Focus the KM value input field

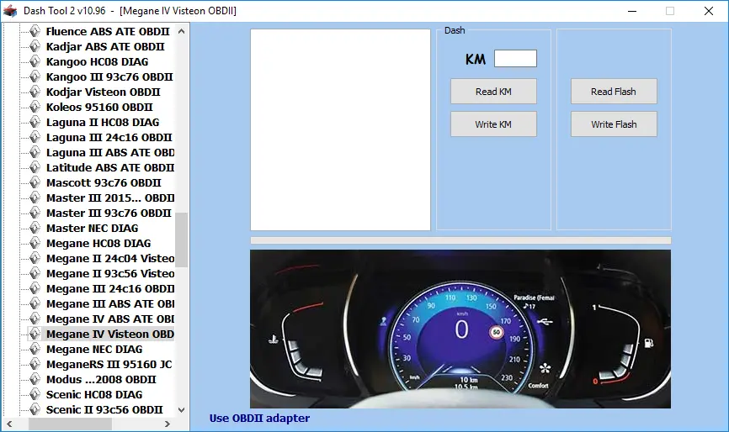tap(515, 59)
